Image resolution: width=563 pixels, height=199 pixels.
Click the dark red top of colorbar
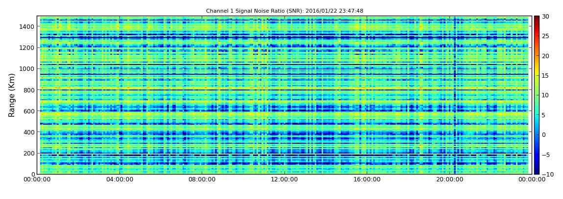click(x=537, y=18)
